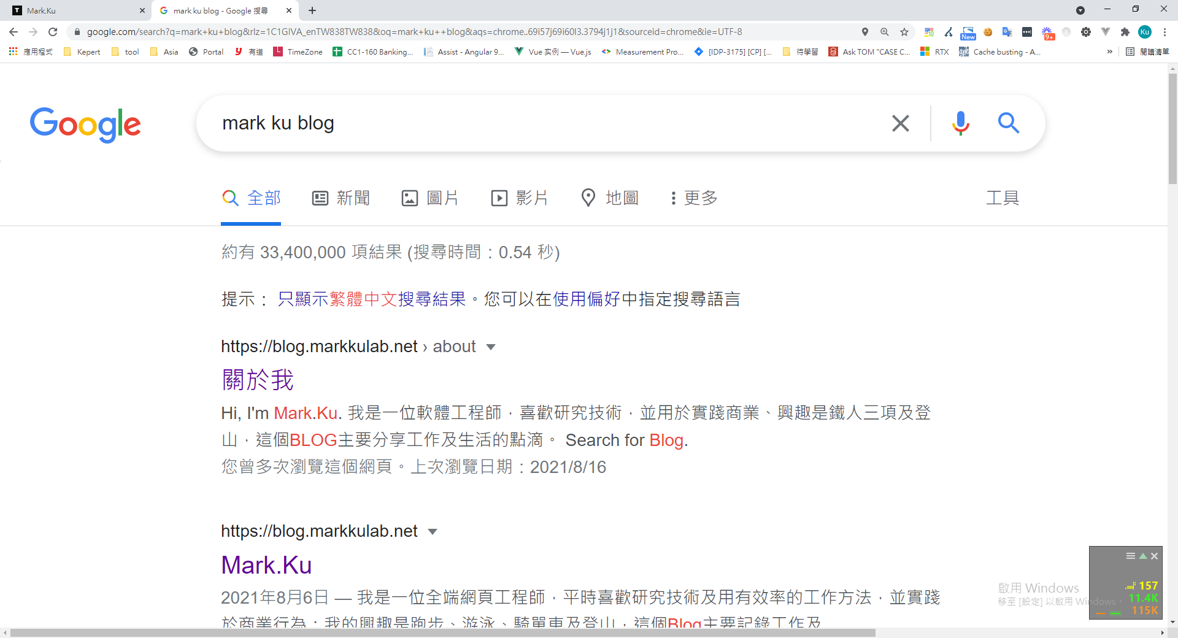Screen dimensions: 1178x638
Task: Clear the search box with X icon
Action: coord(900,123)
